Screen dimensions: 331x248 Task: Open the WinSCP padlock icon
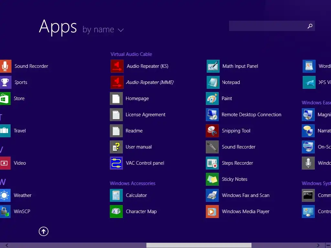tap(5, 212)
